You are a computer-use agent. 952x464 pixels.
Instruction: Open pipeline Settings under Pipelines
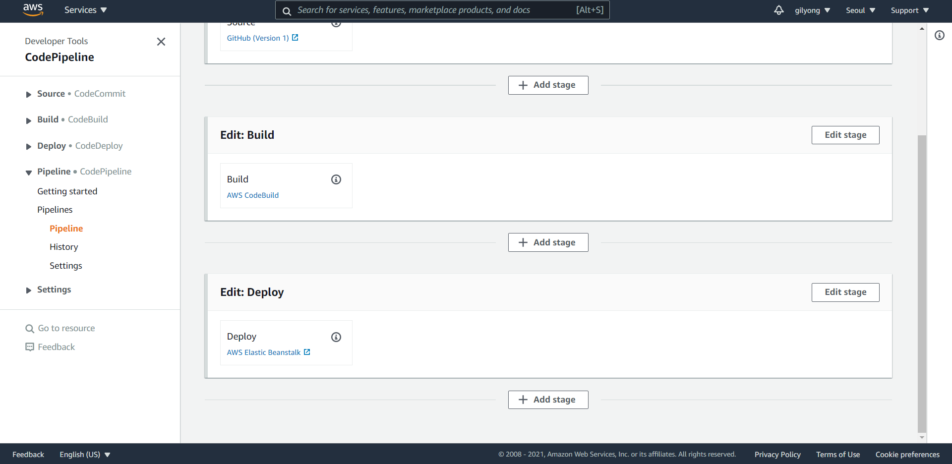click(x=65, y=266)
